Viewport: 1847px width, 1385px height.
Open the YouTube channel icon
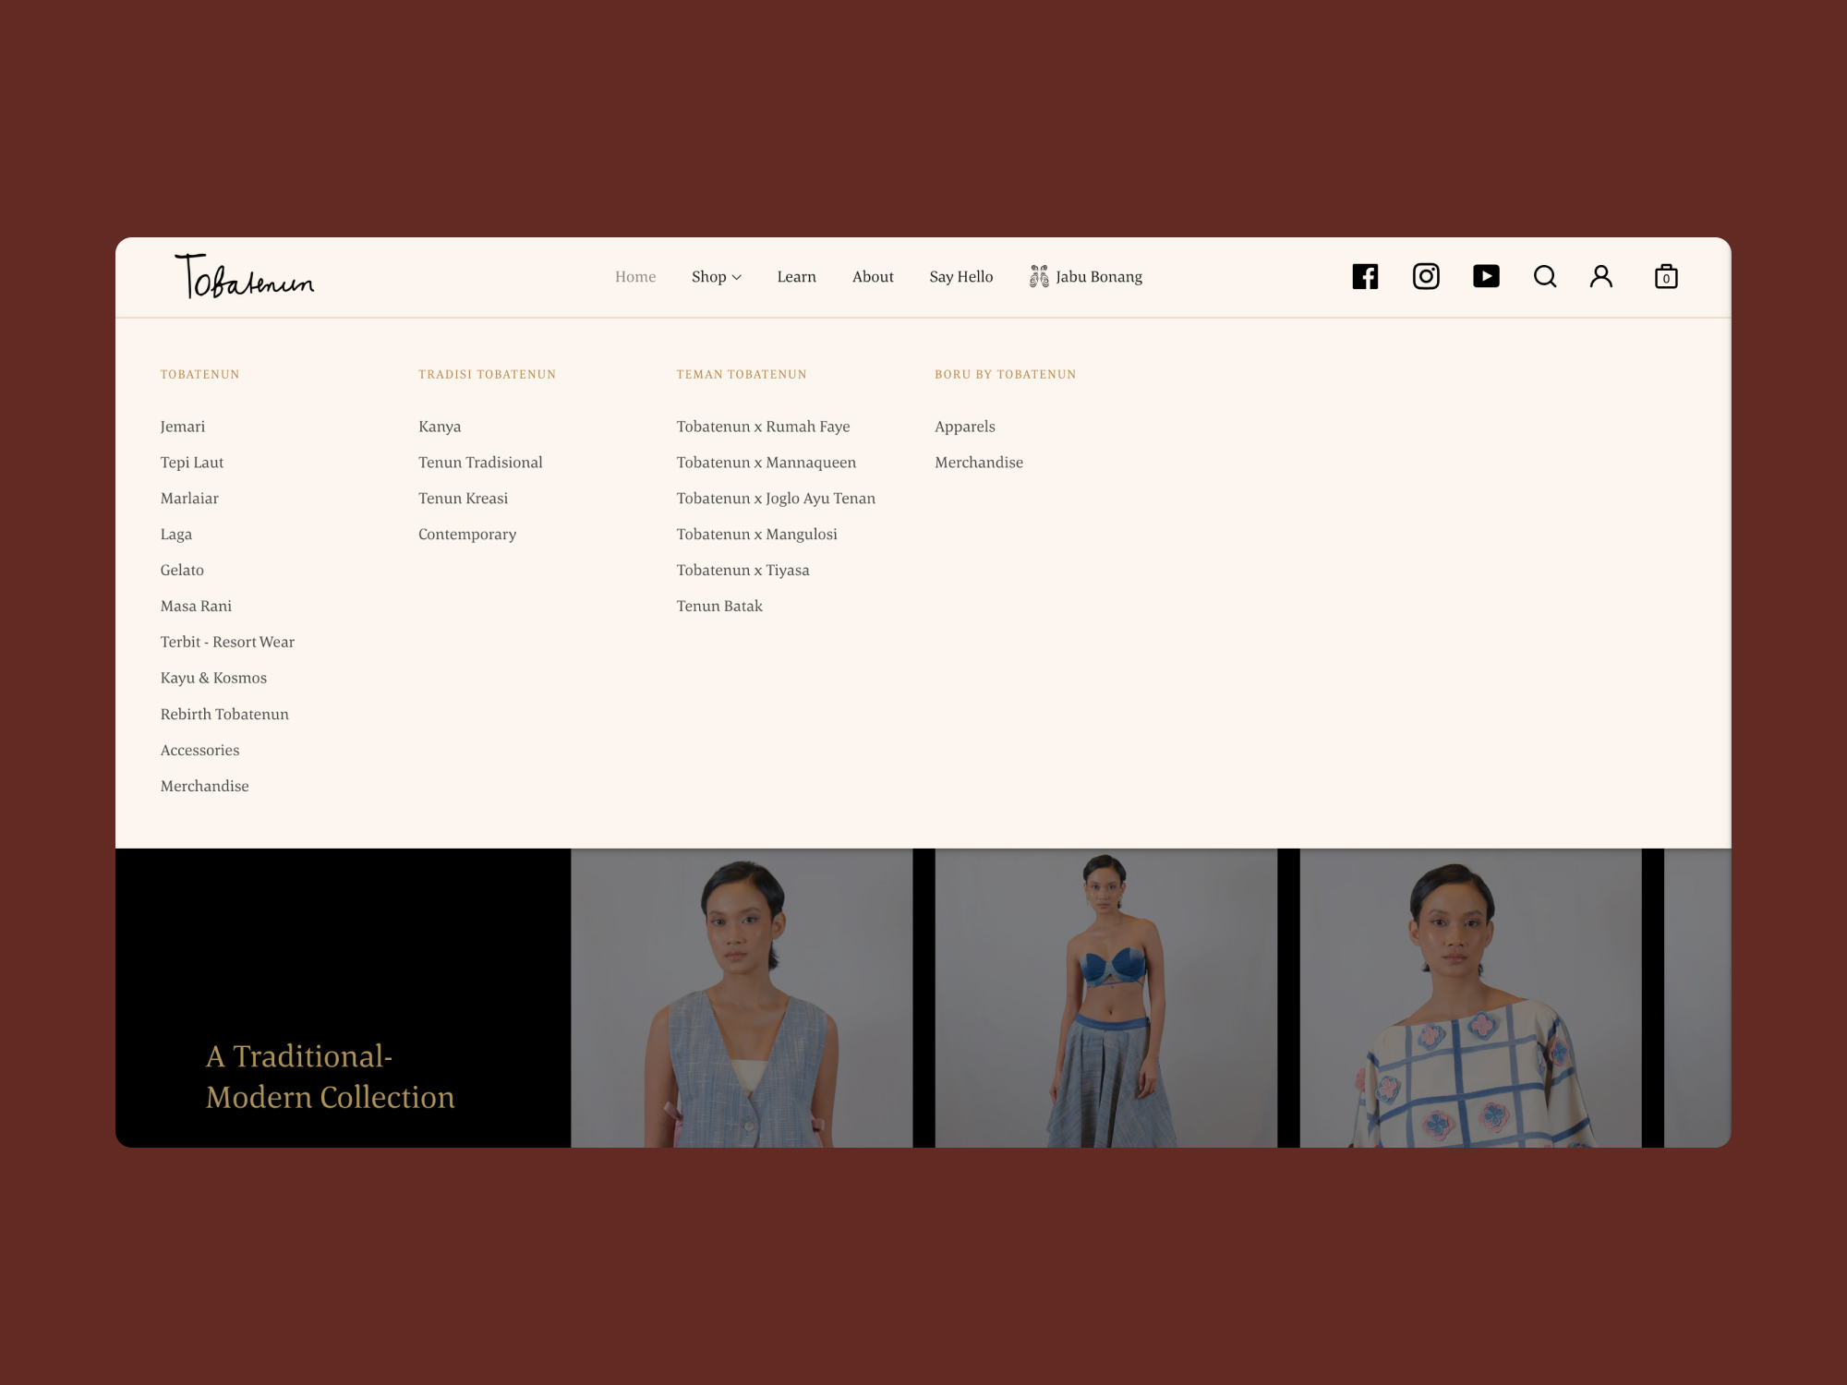pyautogui.click(x=1486, y=276)
